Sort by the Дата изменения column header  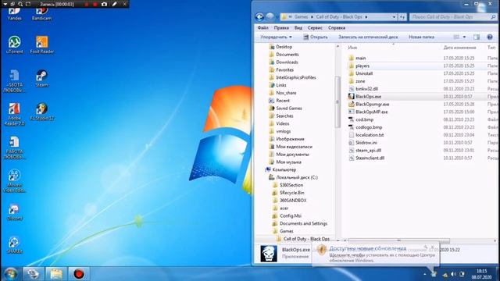[459, 48]
